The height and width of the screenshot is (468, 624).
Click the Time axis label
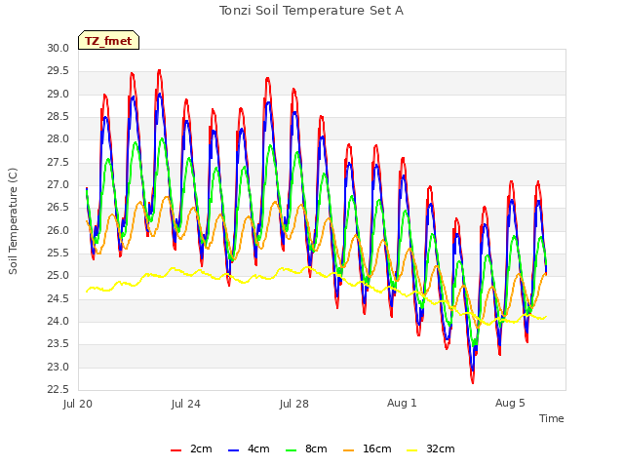(552, 418)
